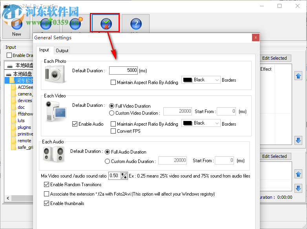The width and height of the screenshot is (307, 229).
Task: Click video Start From field
Action: (227, 111)
